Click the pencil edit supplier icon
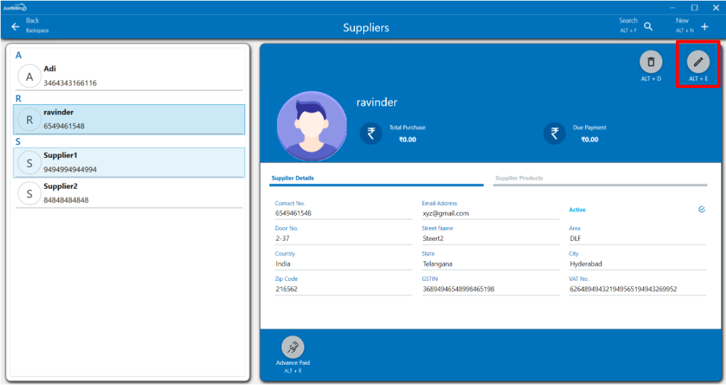 tap(698, 62)
